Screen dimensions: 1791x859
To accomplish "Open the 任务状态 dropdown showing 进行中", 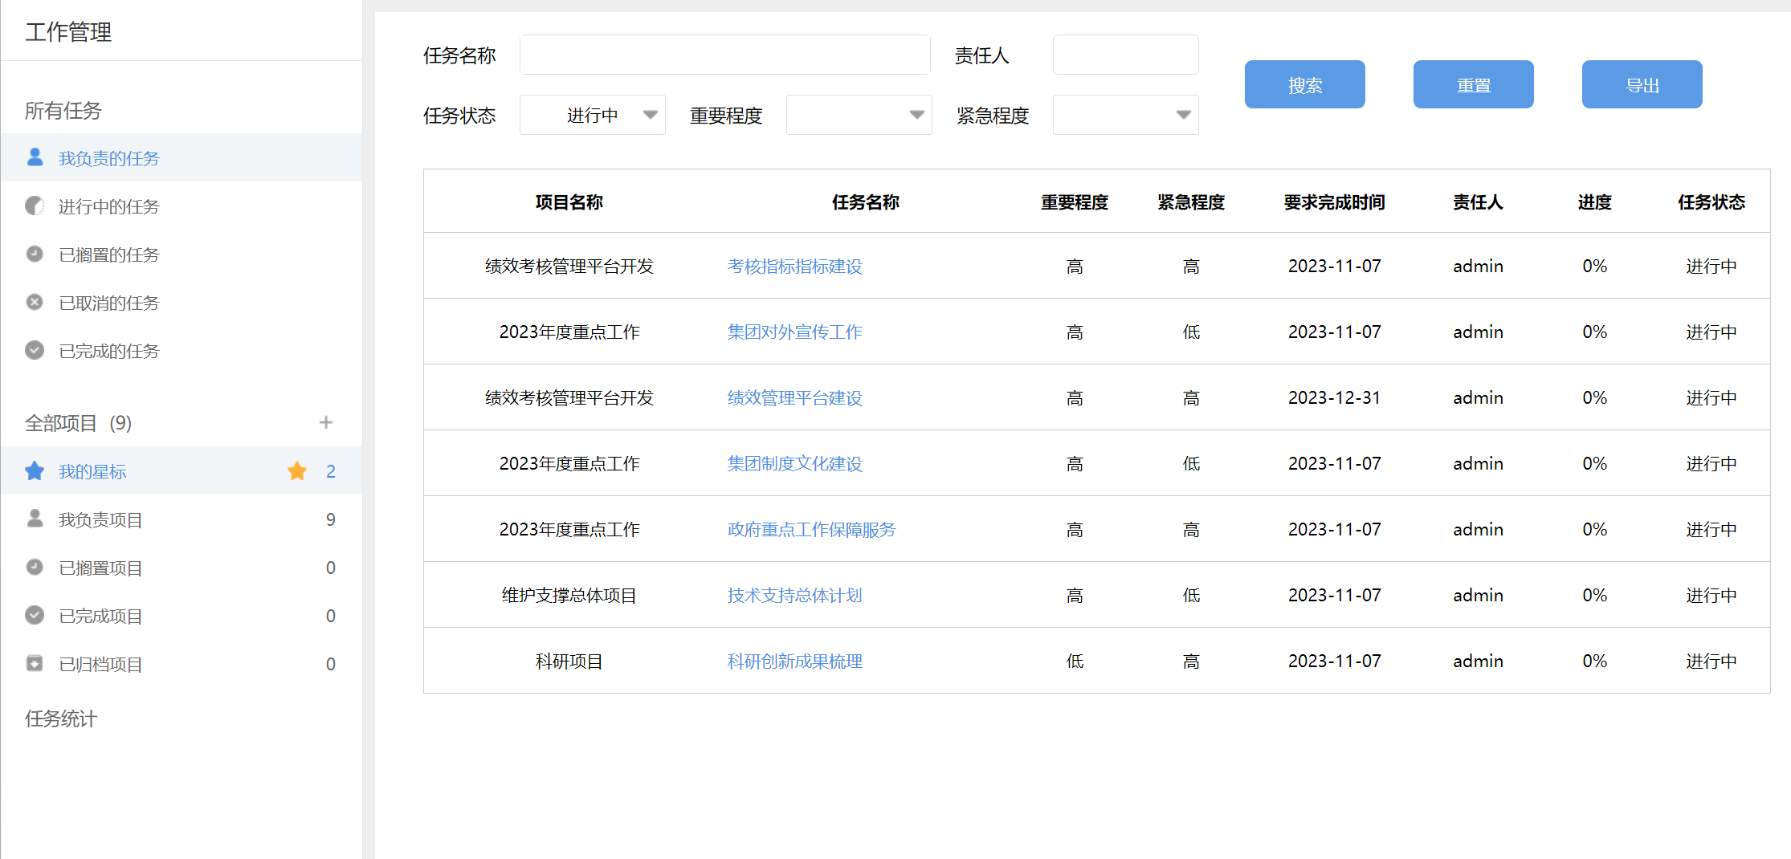I will [593, 116].
